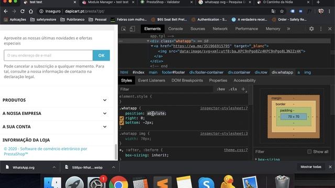Follow the PrestaShop software copyright link
This screenshot has width=335, height=188.
pos(46,151)
